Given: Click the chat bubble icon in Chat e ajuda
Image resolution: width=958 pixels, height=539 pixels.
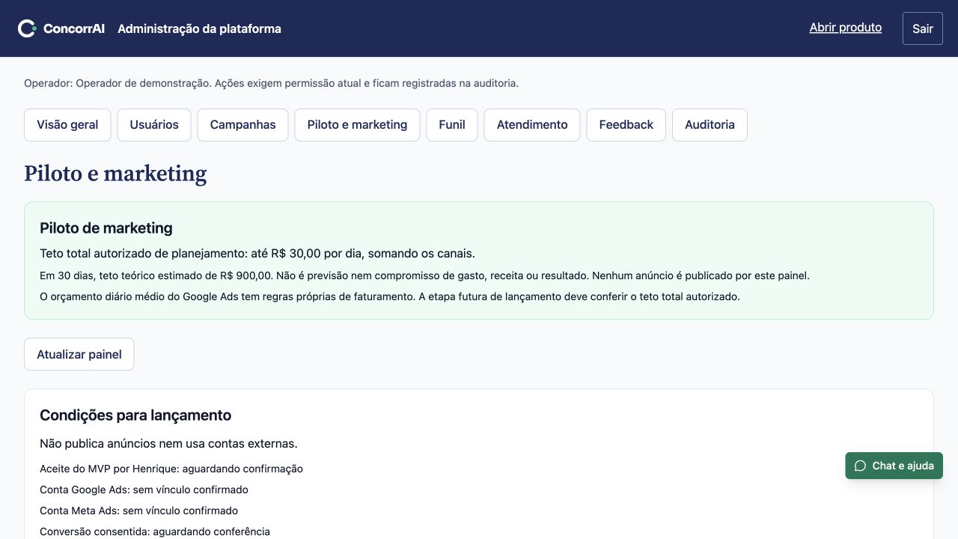Looking at the screenshot, I should pyautogui.click(x=860, y=466).
